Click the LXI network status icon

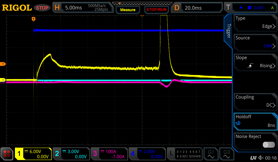[253, 158]
